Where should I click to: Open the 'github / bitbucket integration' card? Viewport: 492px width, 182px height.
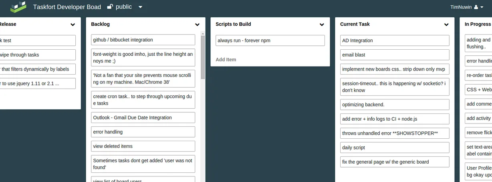(x=143, y=40)
